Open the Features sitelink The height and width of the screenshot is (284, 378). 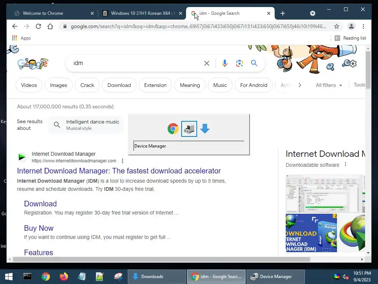pos(38,253)
